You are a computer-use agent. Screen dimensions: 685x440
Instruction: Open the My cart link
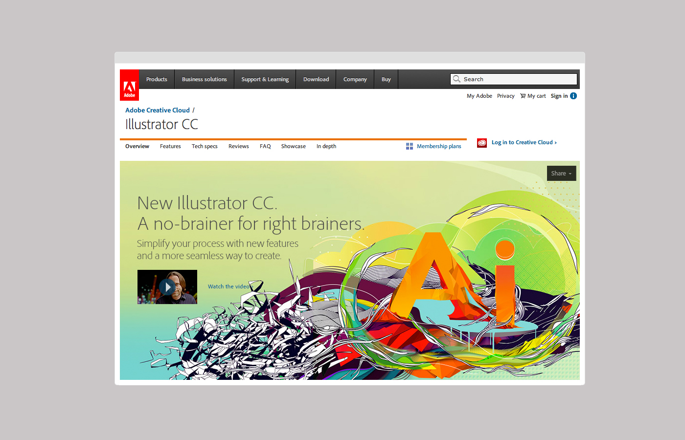pos(537,96)
